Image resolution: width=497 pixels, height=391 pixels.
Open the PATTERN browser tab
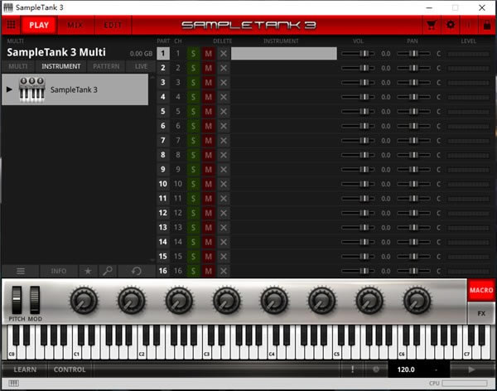106,66
